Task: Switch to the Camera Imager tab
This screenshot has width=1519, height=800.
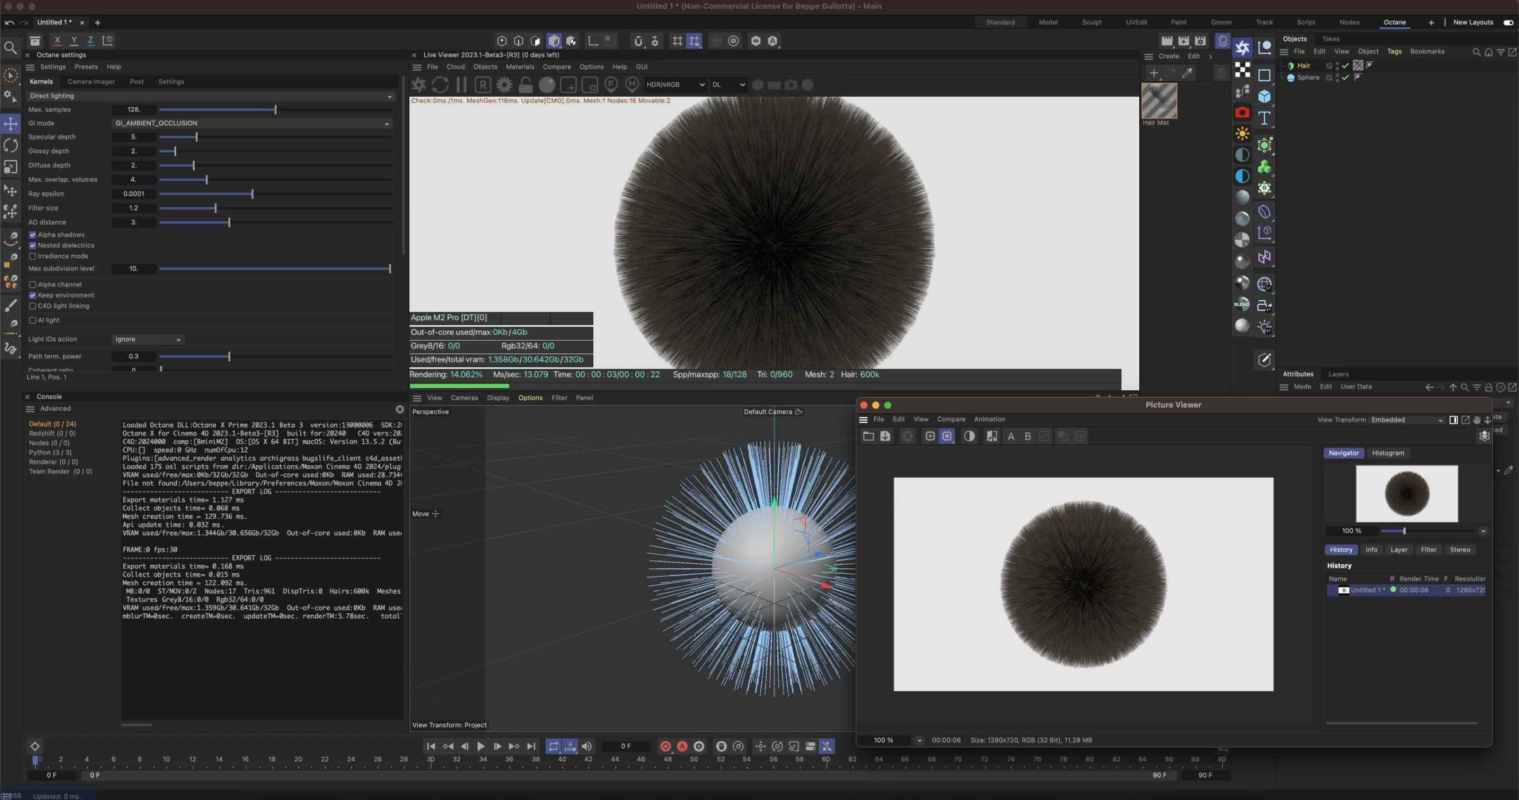Action: (91, 82)
